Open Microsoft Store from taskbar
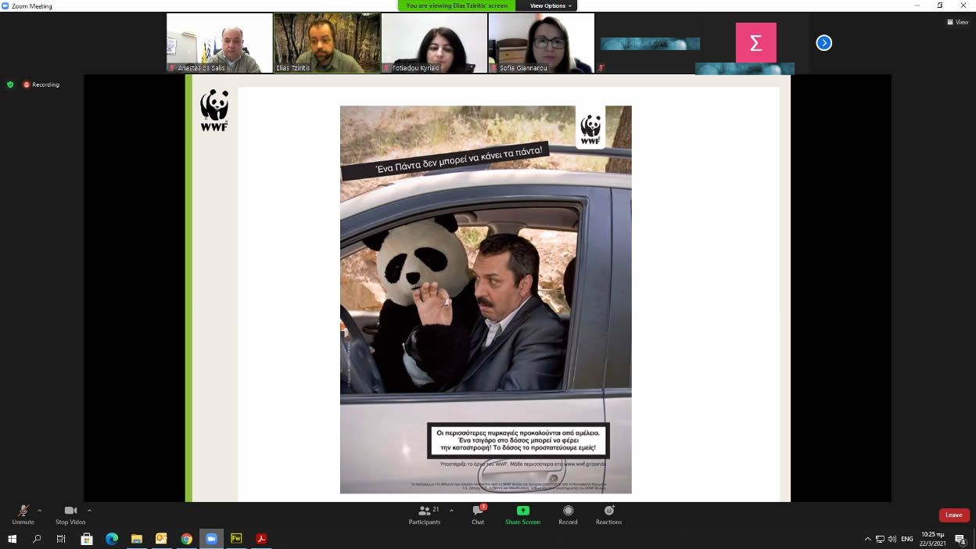 [87, 539]
